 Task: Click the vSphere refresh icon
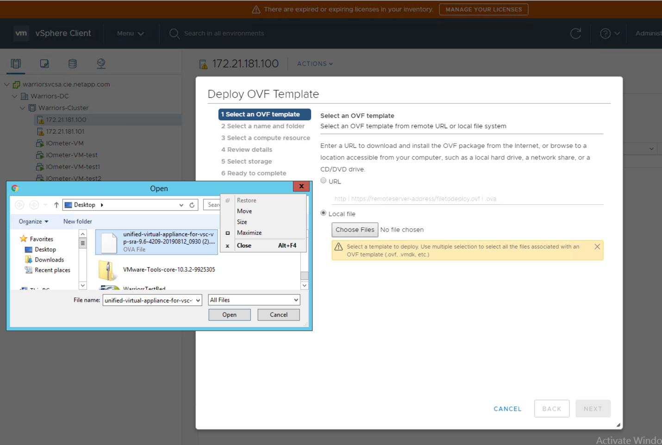[x=575, y=33]
